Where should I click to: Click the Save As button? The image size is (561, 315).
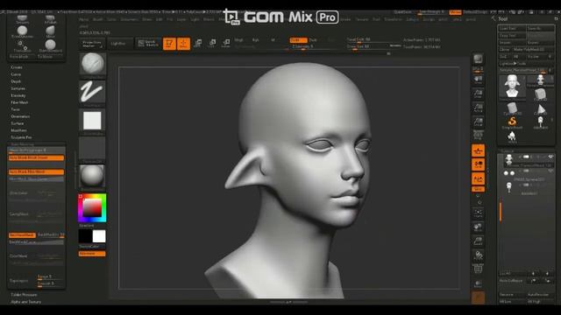pyautogui.click(x=540, y=28)
